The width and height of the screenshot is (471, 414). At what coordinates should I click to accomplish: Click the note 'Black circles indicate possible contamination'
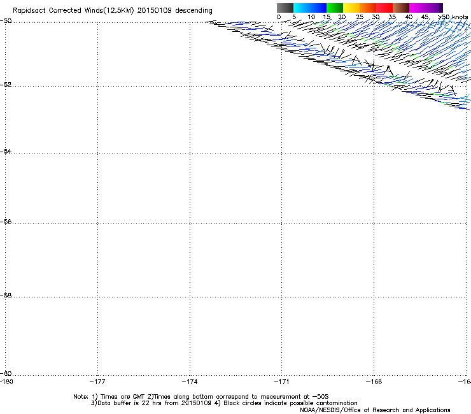tap(290, 403)
